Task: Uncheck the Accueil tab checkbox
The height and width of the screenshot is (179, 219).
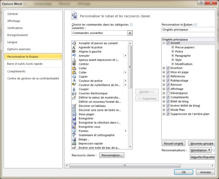Action: click(x=168, y=43)
